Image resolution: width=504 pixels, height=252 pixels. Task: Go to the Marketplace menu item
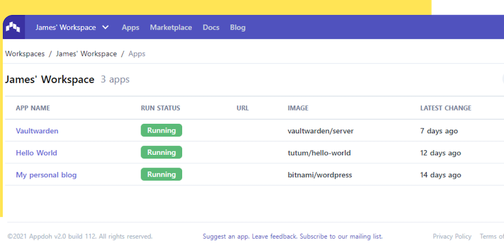(x=171, y=28)
